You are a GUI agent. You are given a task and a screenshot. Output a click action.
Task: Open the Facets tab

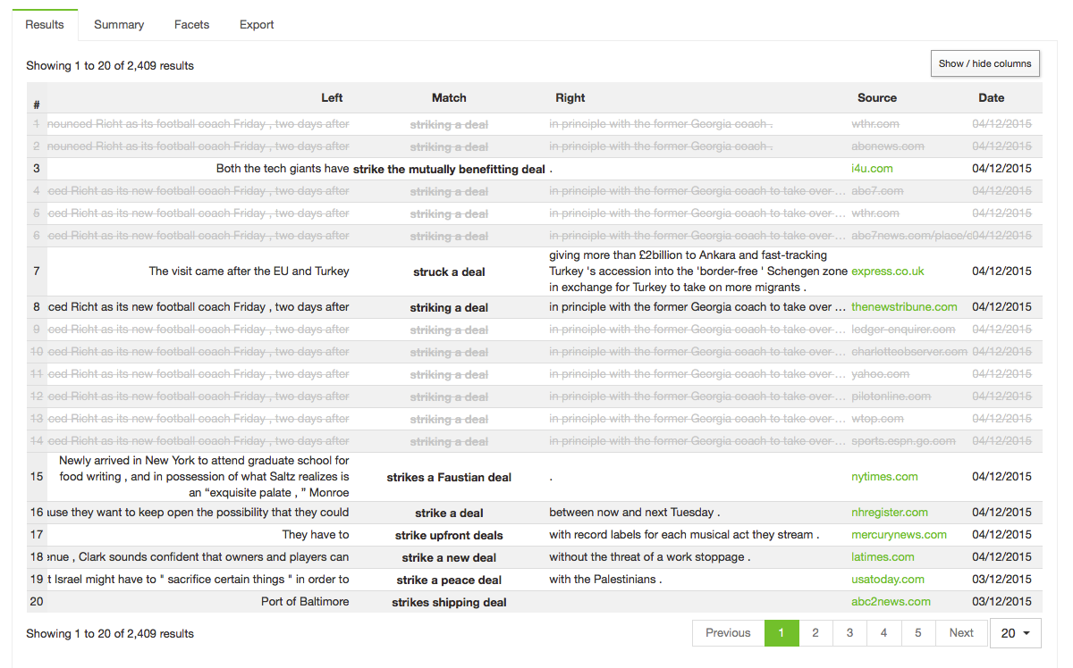[x=191, y=25]
